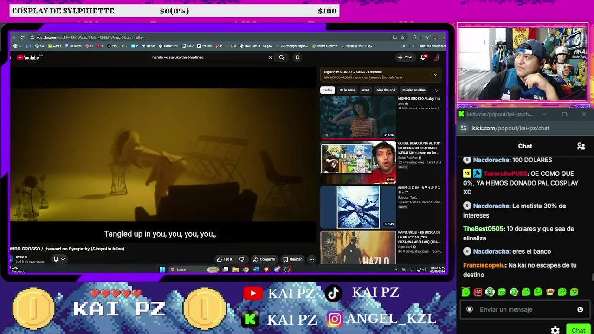Expand the Siguiente mix playlist panel
Screen dimensions: 594x334
point(435,75)
